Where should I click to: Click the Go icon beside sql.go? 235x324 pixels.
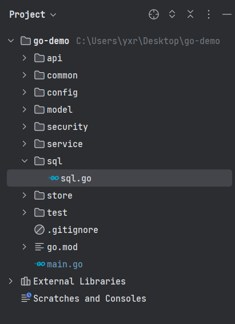[53, 178]
